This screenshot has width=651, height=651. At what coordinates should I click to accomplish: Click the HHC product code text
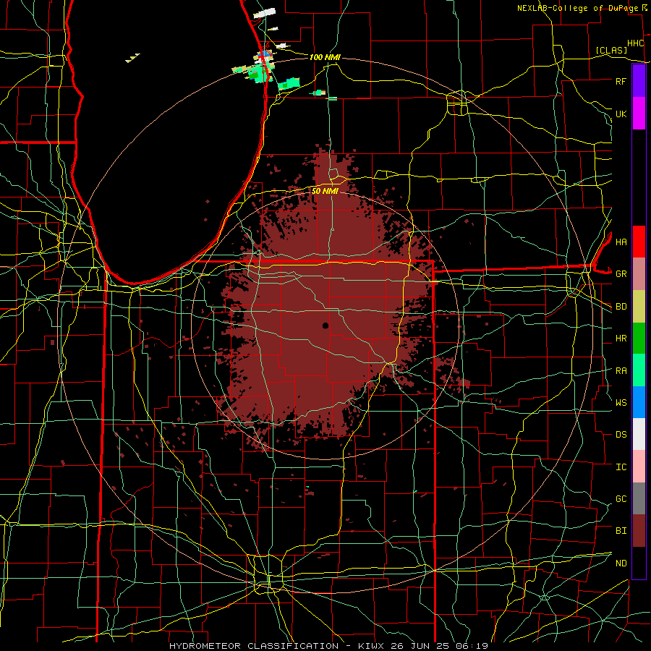[636, 43]
